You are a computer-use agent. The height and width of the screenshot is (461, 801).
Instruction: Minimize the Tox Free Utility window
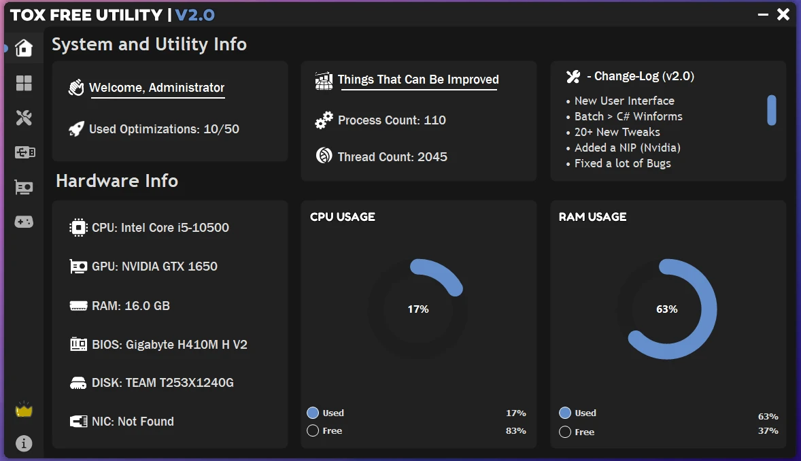(x=763, y=15)
